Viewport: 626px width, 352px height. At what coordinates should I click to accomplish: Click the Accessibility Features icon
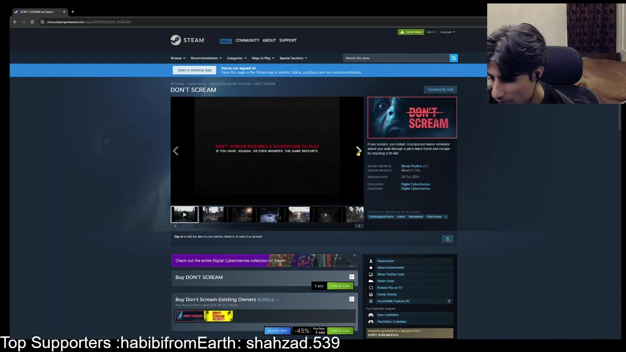371,301
